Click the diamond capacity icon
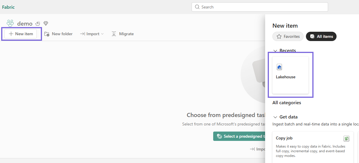 tap(46, 23)
